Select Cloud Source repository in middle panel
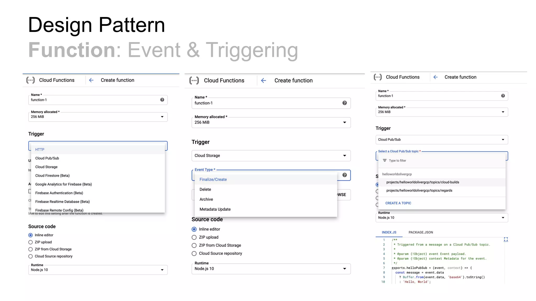The image size is (536, 301). (x=194, y=253)
